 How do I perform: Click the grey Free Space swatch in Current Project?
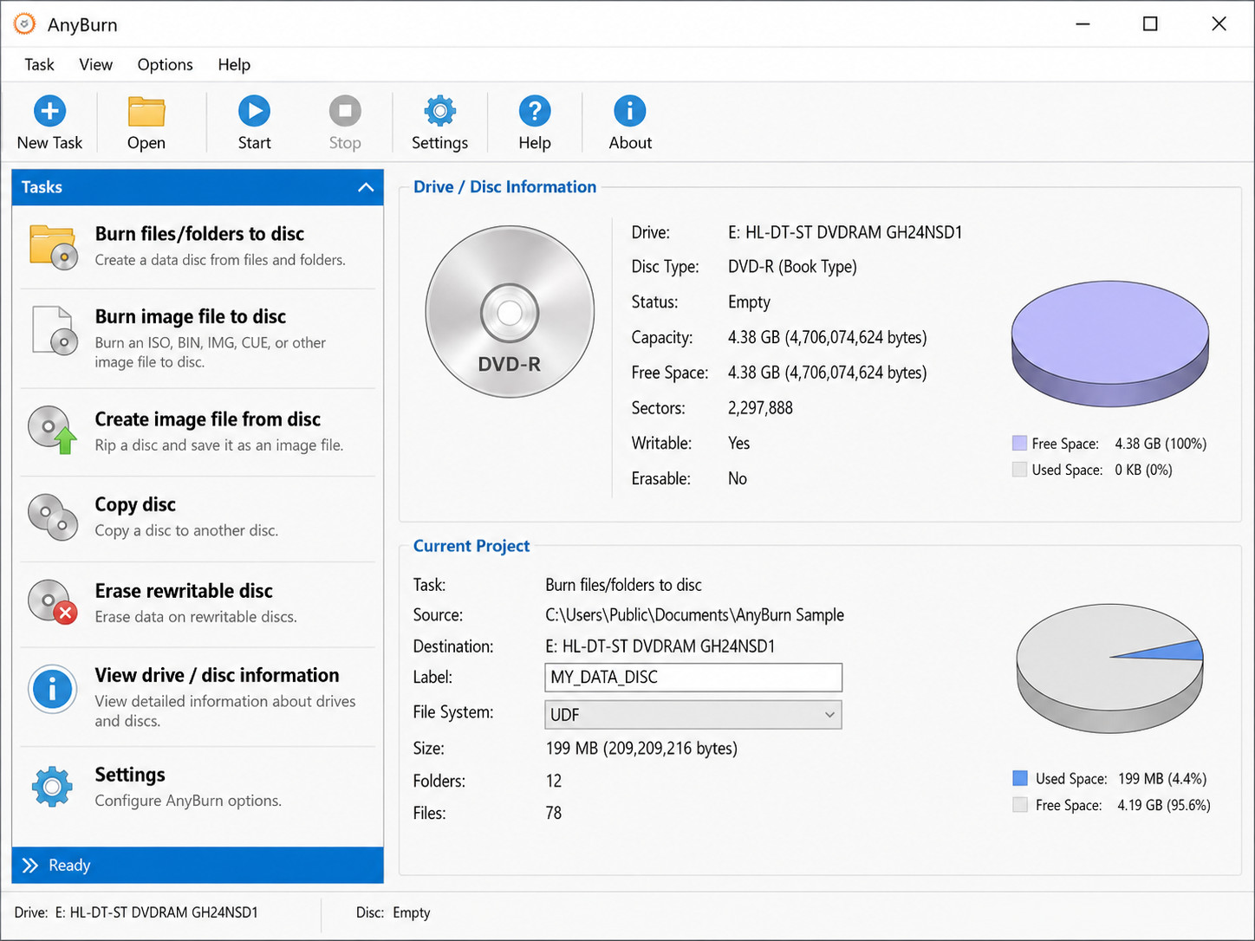tap(1020, 805)
